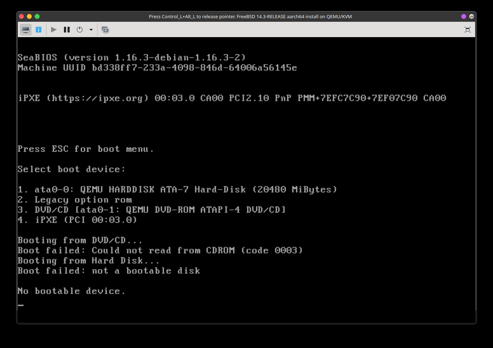Click the iPXE (PCI 00:03.0) boot entry
This screenshot has width=493, height=348.
pyautogui.click(x=78, y=220)
